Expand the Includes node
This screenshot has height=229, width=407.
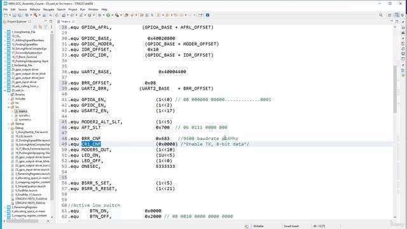point(8,99)
